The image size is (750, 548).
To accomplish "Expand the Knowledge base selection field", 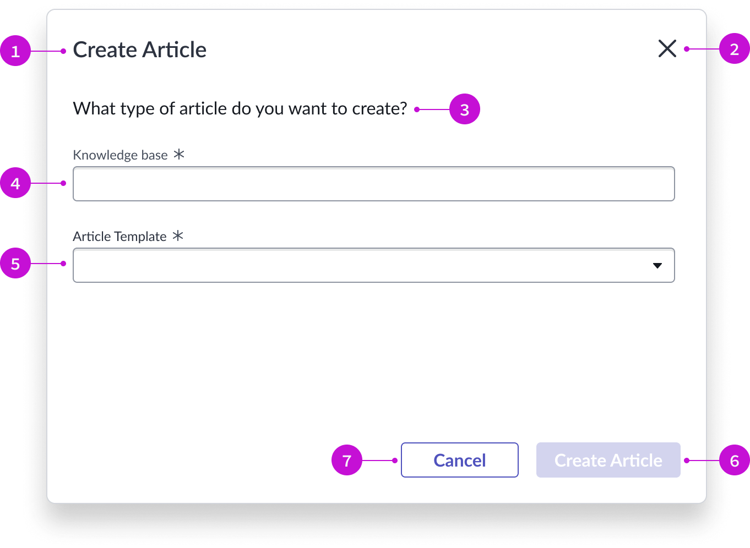I will click(x=374, y=184).
